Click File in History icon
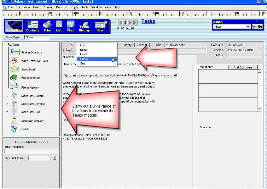Image resolution: width=267 pixels, height=189 pixels. click(14, 86)
